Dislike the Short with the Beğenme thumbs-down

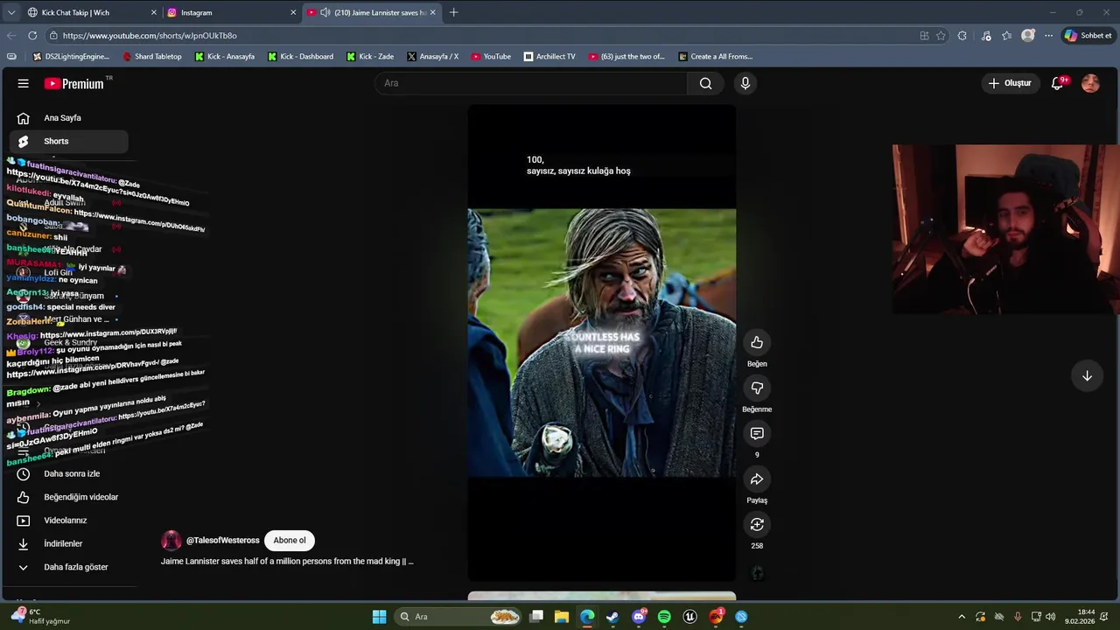click(757, 388)
